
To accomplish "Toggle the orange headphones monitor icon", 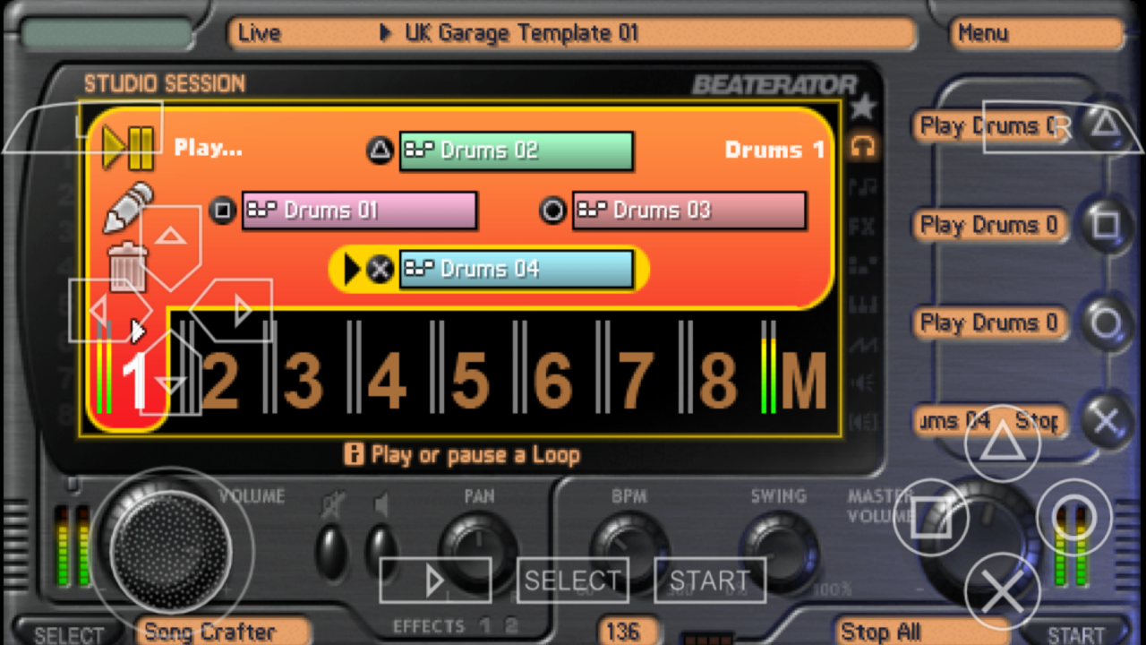I will (862, 147).
